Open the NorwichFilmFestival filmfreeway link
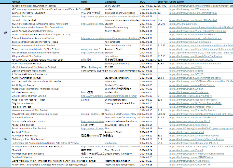 coord(193,20)
